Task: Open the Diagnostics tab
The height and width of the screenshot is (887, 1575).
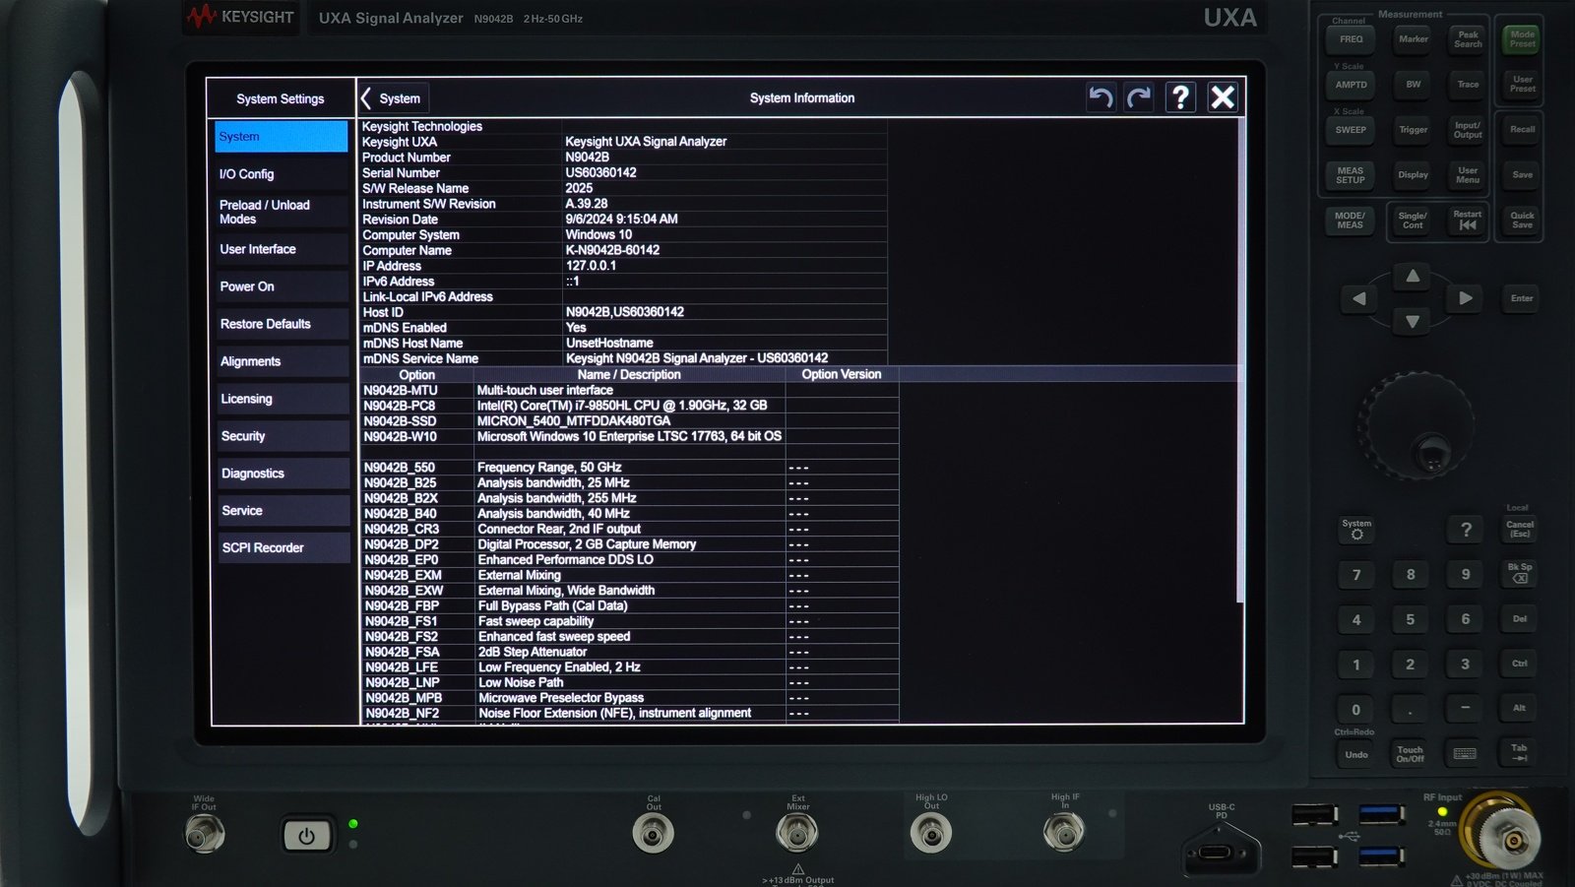Action: tap(283, 474)
